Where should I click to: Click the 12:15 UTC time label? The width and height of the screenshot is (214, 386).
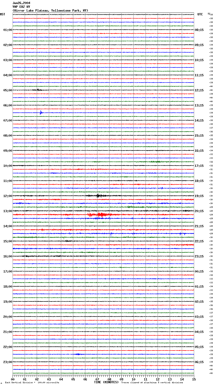click(199, 90)
